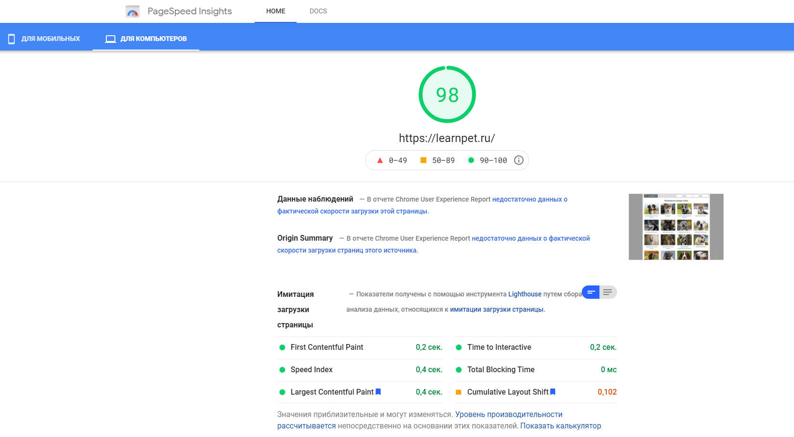Click the orange square 50–89 legend icon
The width and height of the screenshot is (794, 437).
click(x=423, y=160)
